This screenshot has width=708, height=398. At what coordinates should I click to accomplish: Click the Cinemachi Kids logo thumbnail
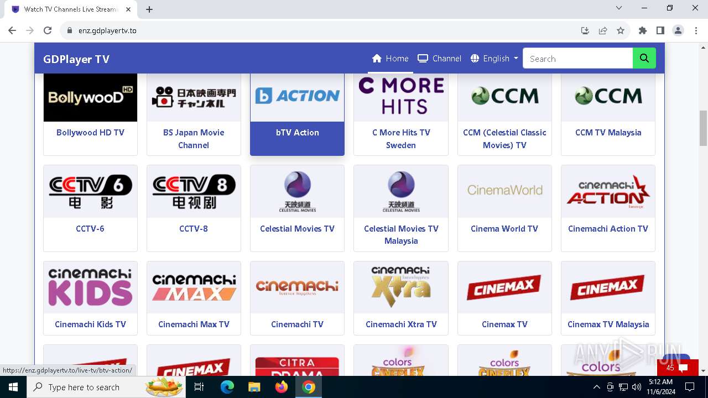point(90,287)
